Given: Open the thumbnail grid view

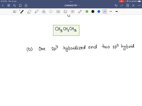Looking at the screenshot, I should [x=9, y=6].
